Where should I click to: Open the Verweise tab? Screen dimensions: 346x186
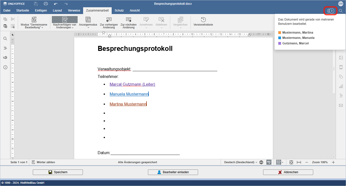click(x=74, y=11)
